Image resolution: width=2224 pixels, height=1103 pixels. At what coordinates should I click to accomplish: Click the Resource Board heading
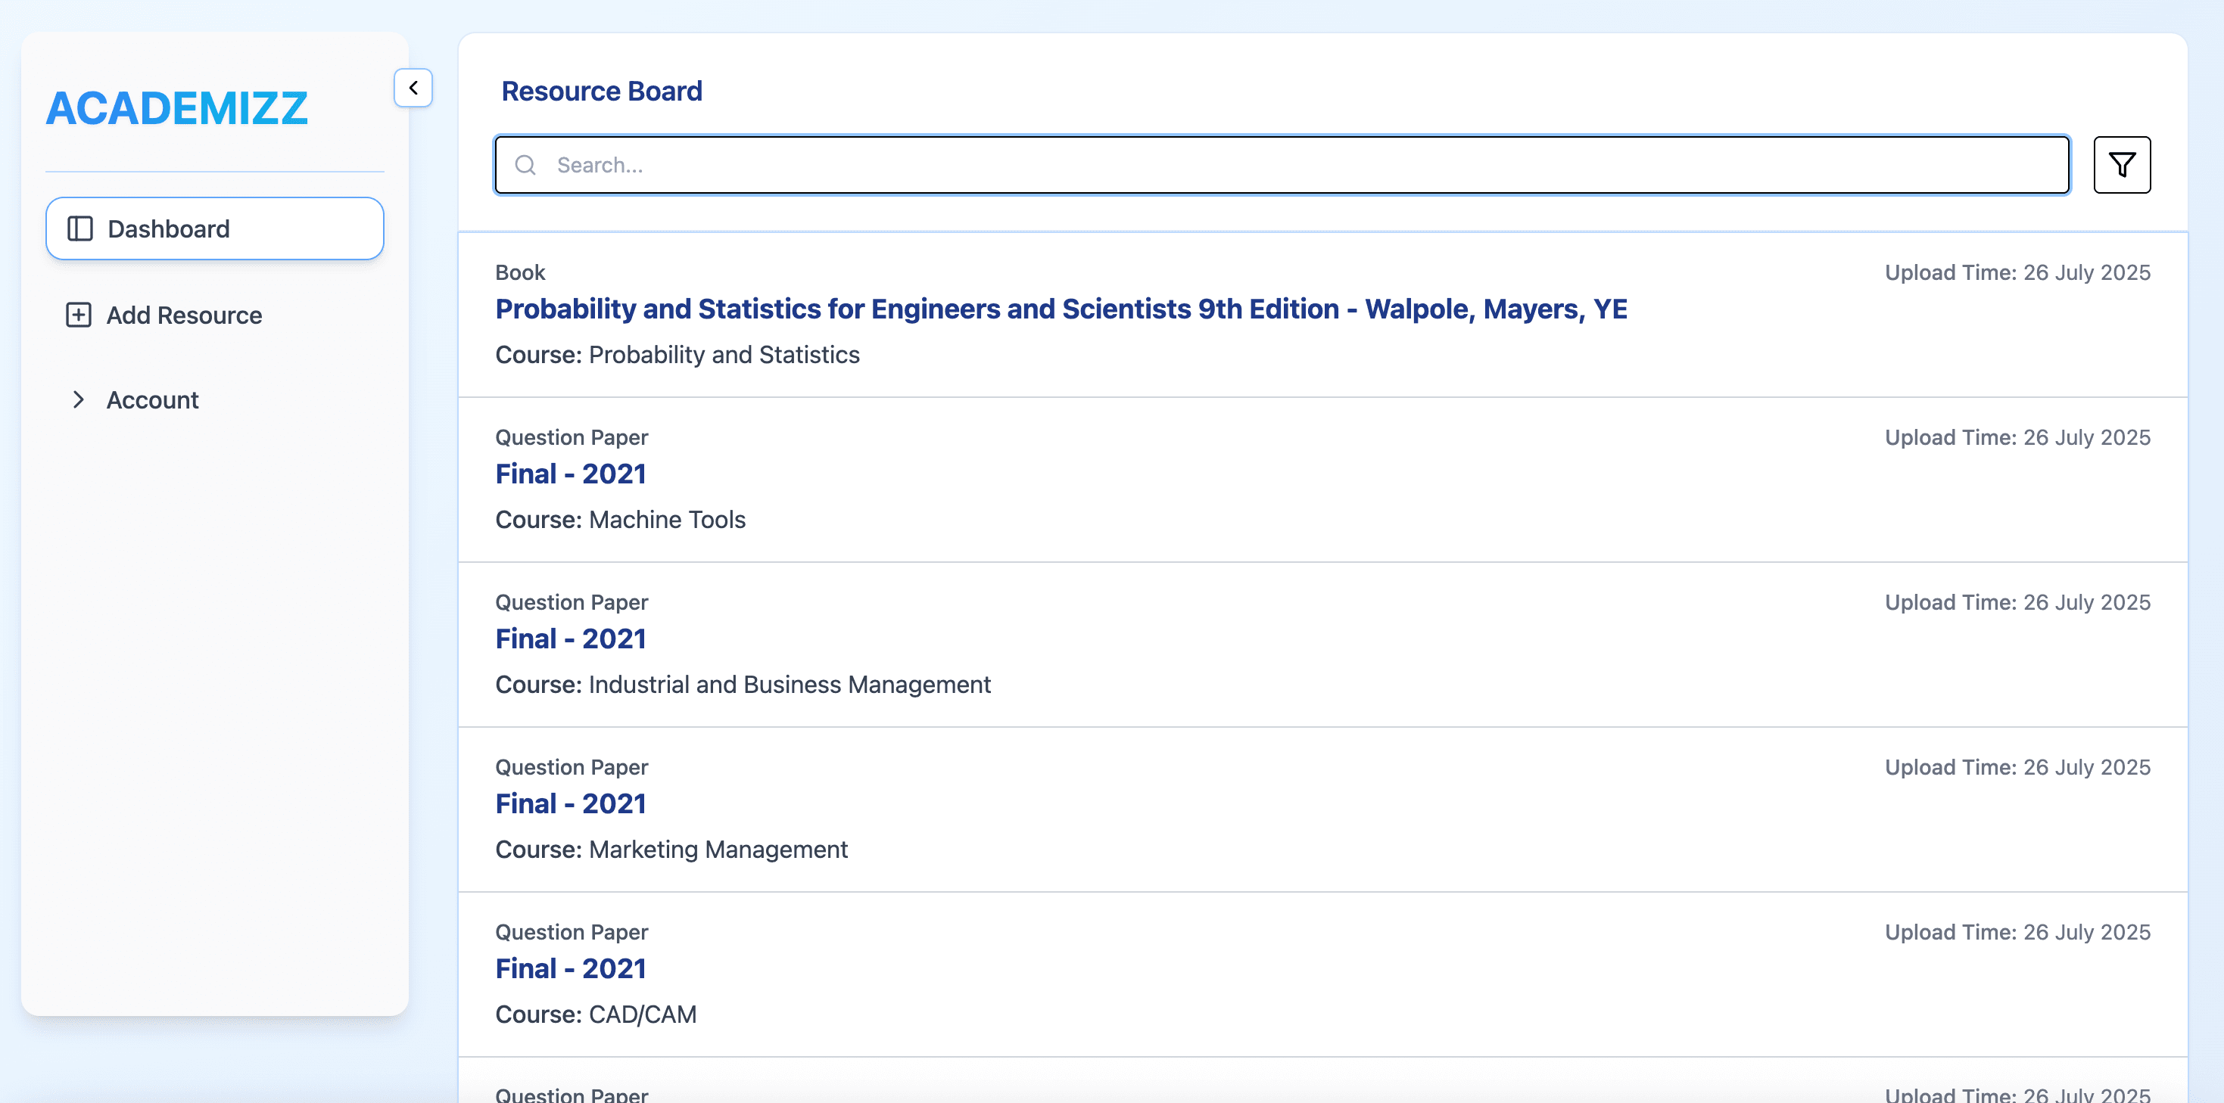point(601,91)
